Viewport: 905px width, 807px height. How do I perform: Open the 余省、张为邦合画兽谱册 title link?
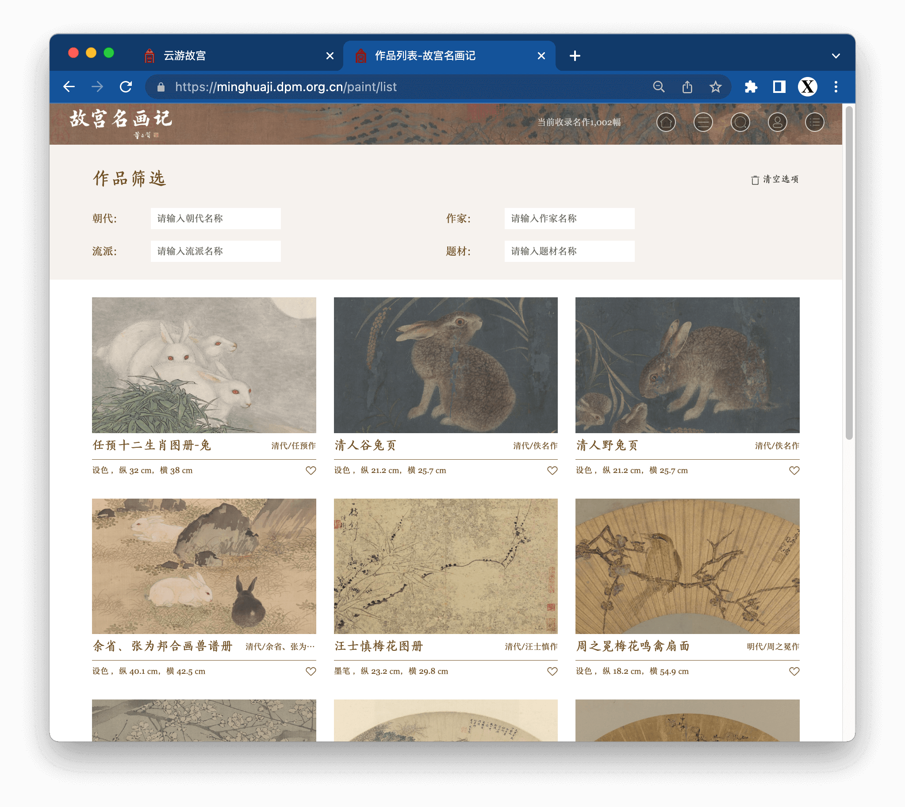point(163,646)
